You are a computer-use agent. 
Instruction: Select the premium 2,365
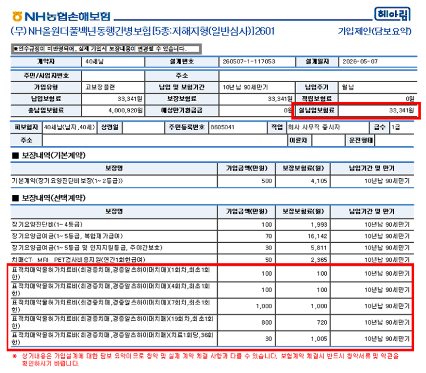tap(319, 260)
